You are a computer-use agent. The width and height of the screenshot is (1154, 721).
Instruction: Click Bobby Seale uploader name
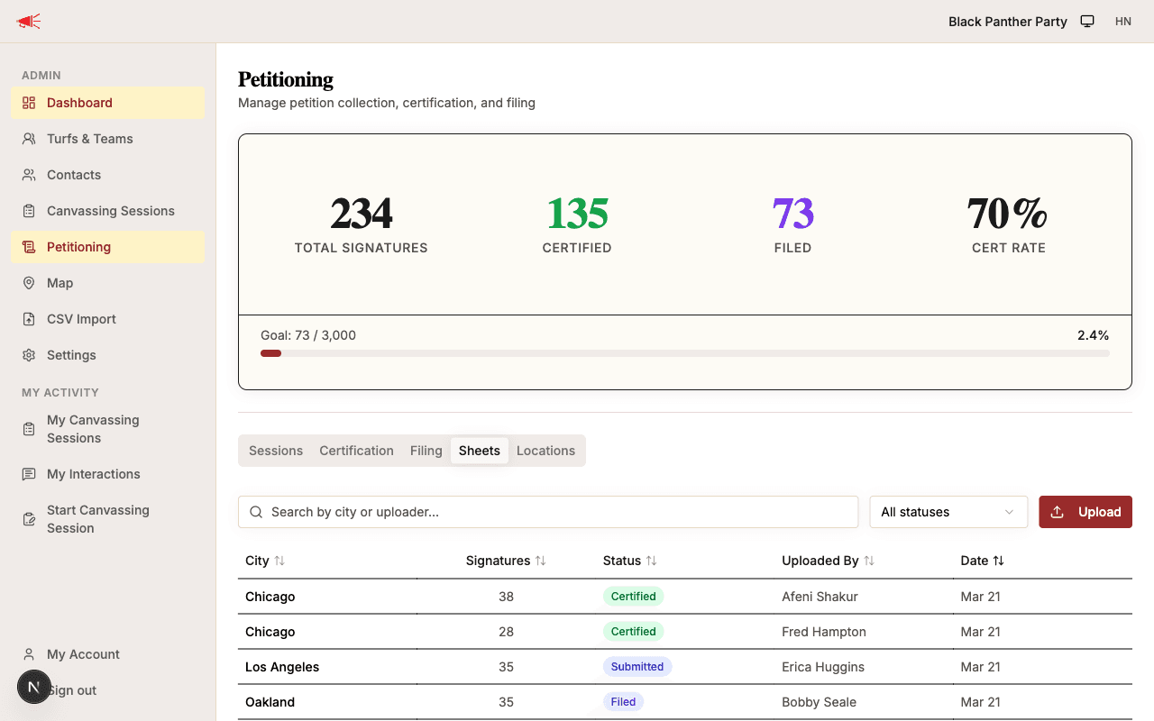coord(819,702)
